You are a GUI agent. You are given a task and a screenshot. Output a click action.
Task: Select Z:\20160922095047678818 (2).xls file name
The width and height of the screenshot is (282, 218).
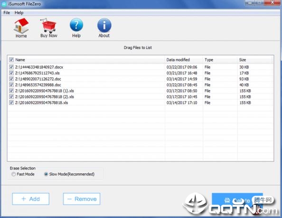[x=45, y=97]
